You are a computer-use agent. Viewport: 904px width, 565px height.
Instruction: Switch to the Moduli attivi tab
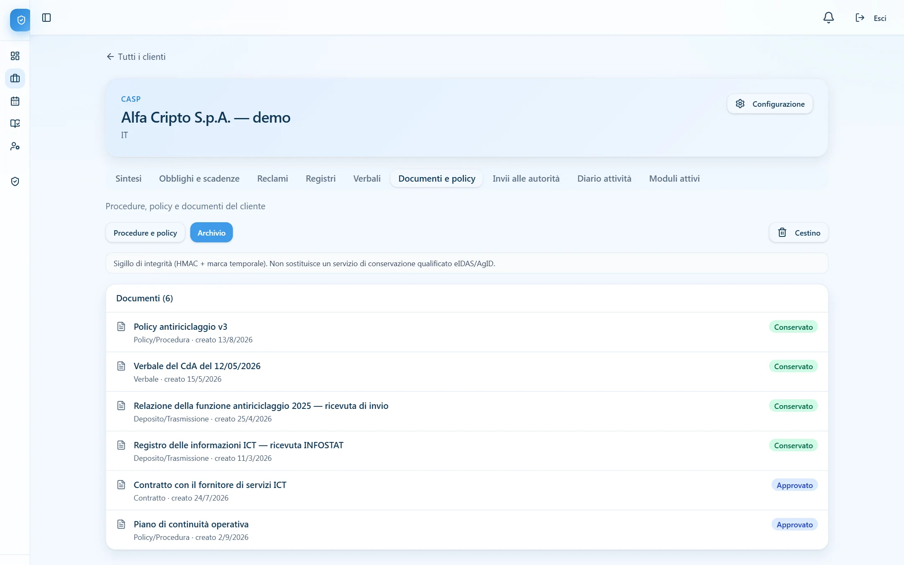click(x=674, y=178)
